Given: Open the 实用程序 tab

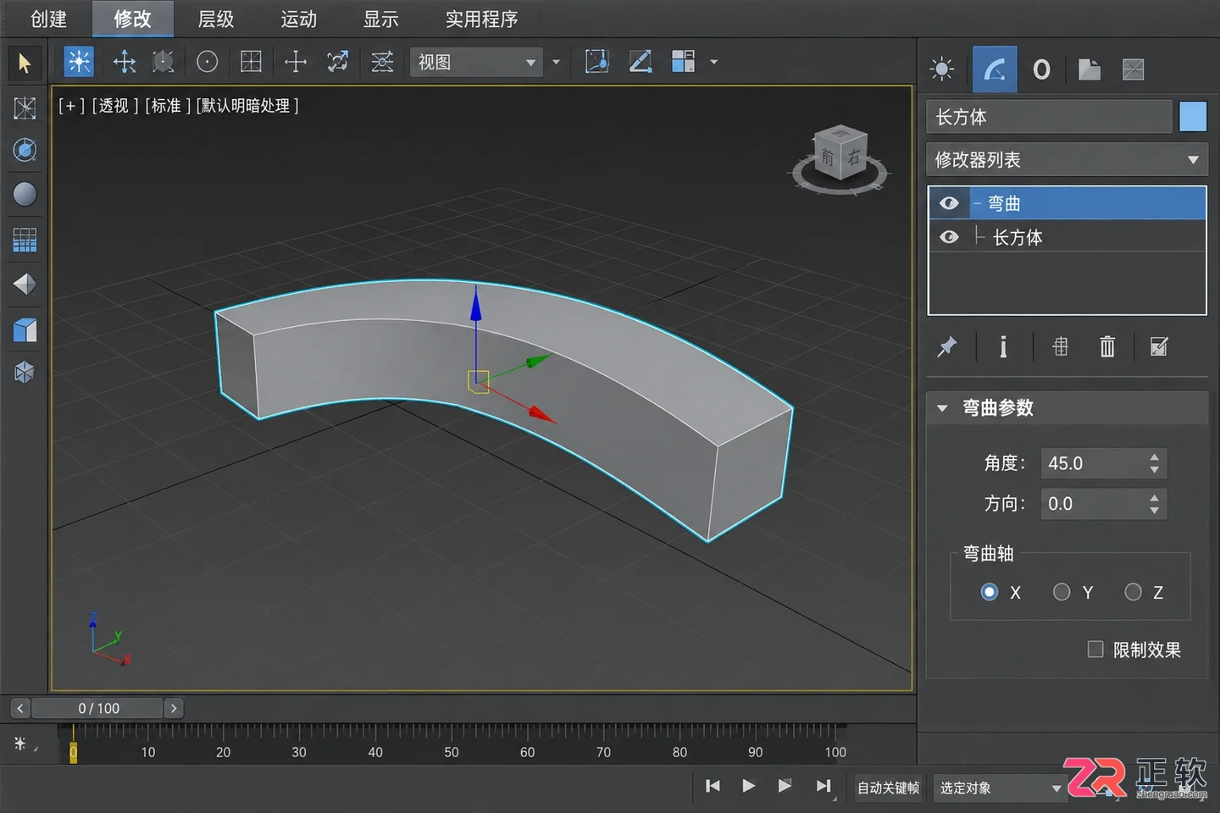Looking at the screenshot, I should tap(481, 19).
